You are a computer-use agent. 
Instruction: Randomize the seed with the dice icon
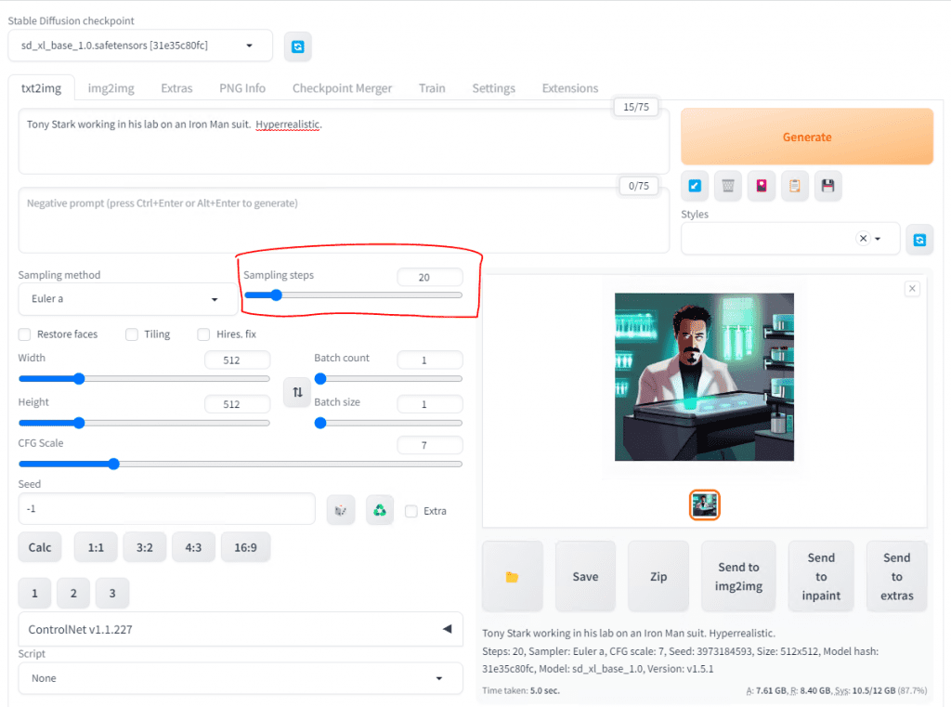click(341, 510)
